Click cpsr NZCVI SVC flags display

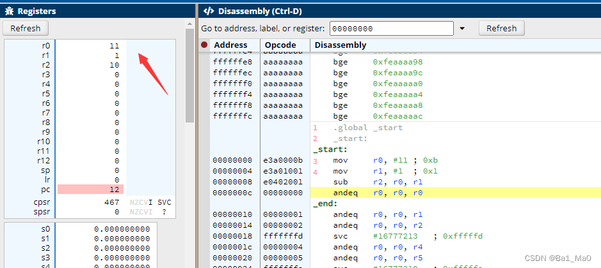(x=150, y=202)
